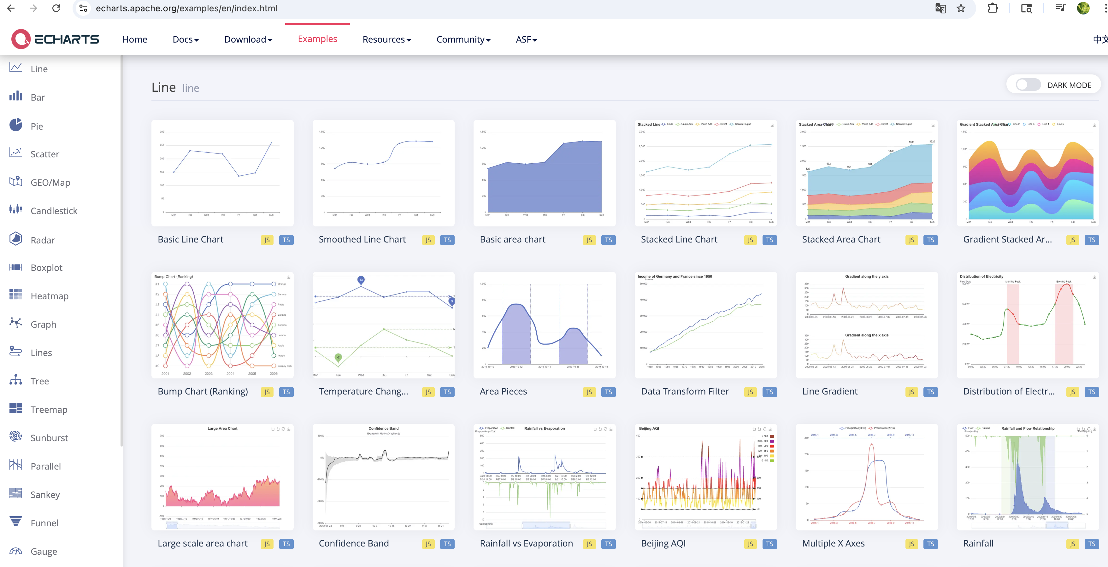Click TS badge for Basic Line Chart
This screenshot has height=567, width=1108.
pyautogui.click(x=286, y=240)
